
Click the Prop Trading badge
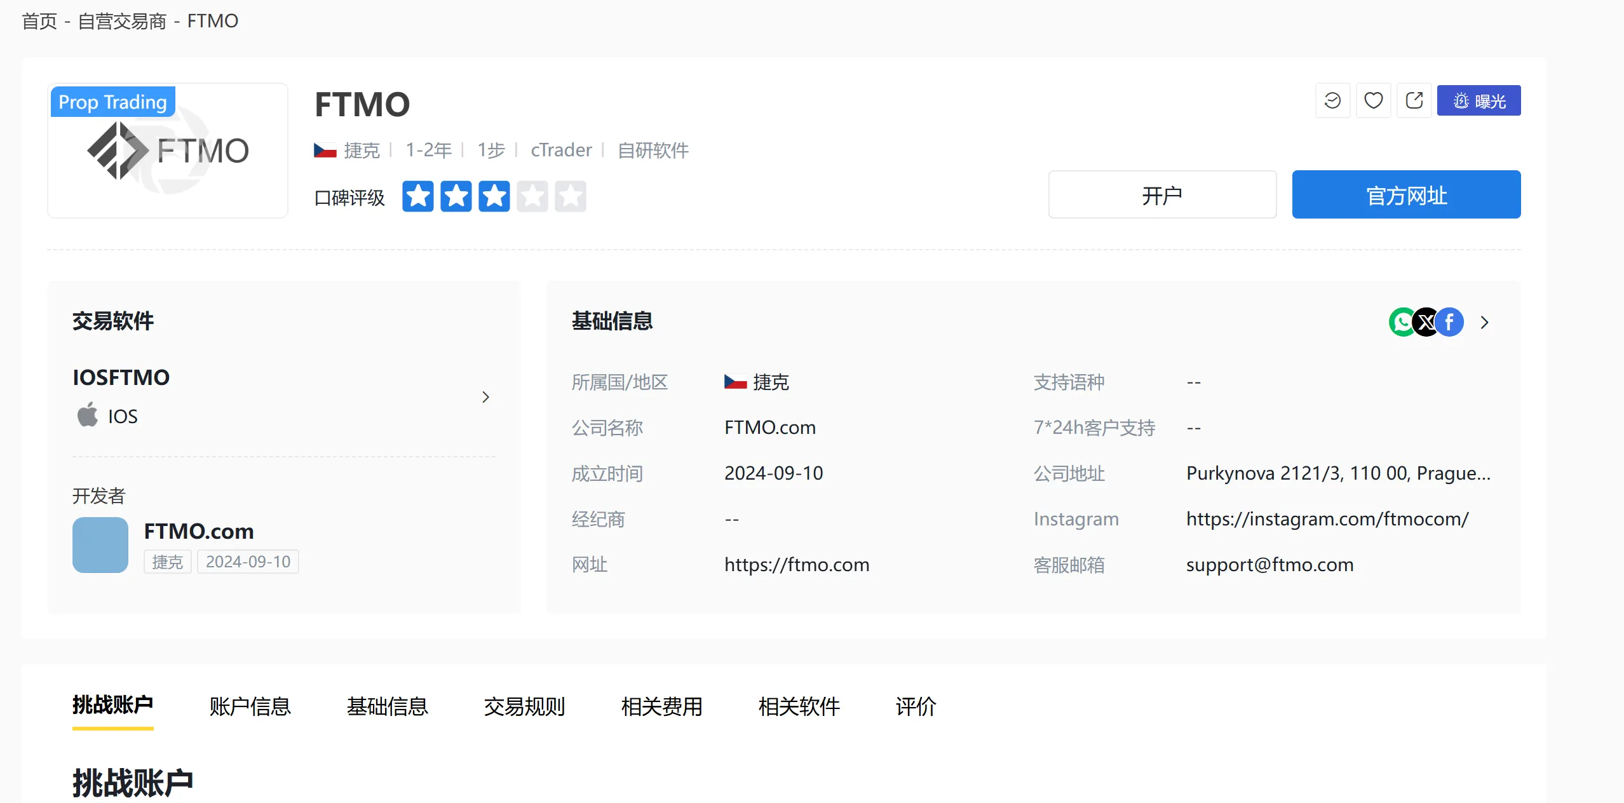pos(112,102)
